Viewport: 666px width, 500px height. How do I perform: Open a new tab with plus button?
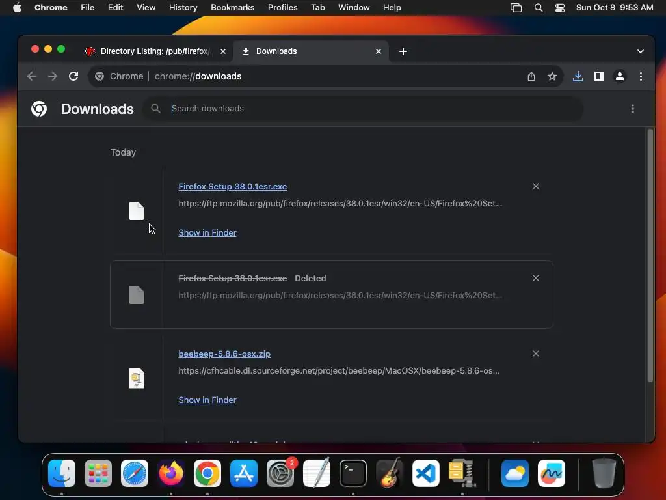[403, 51]
